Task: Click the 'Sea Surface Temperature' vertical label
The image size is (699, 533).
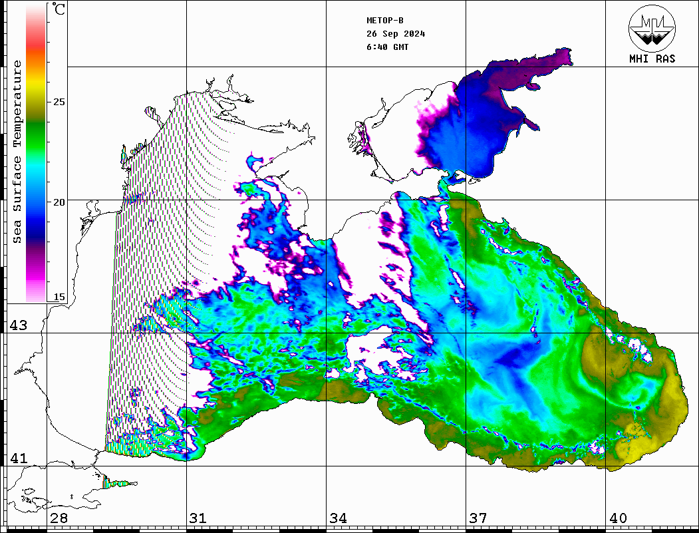Action: (17, 152)
